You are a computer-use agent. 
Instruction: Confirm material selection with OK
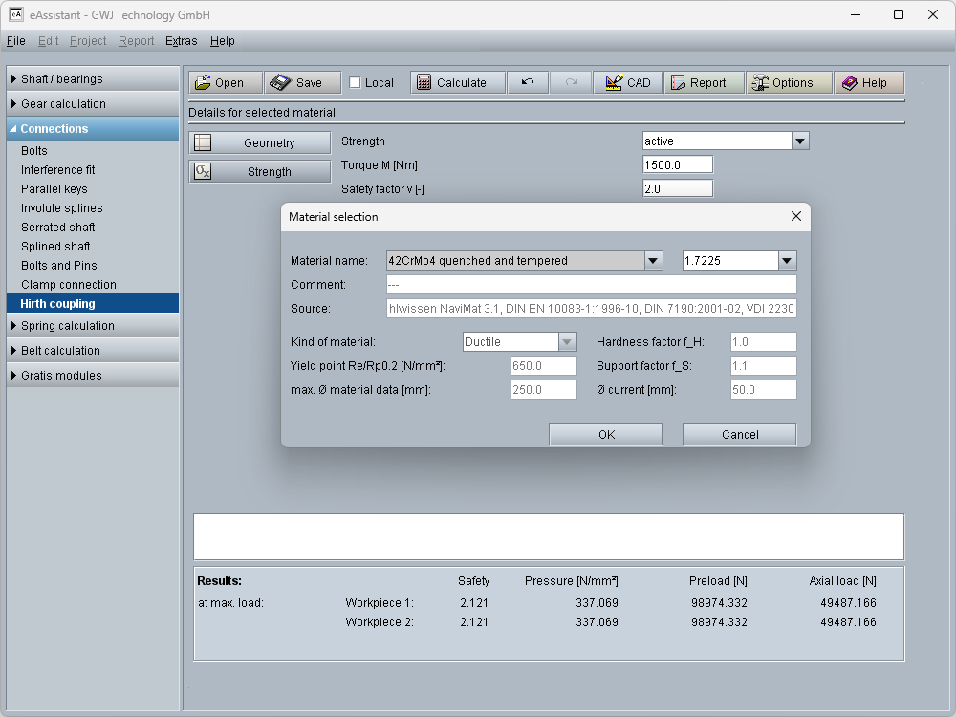point(606,435)
